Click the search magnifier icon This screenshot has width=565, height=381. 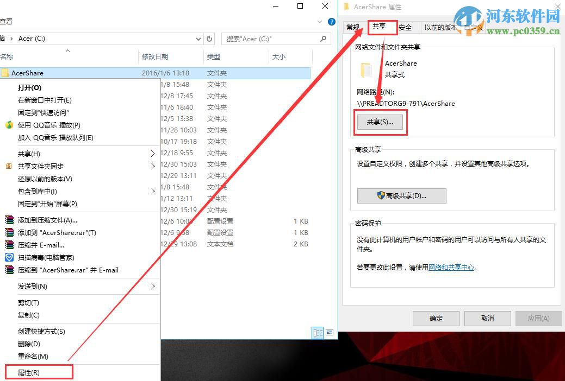323,39
